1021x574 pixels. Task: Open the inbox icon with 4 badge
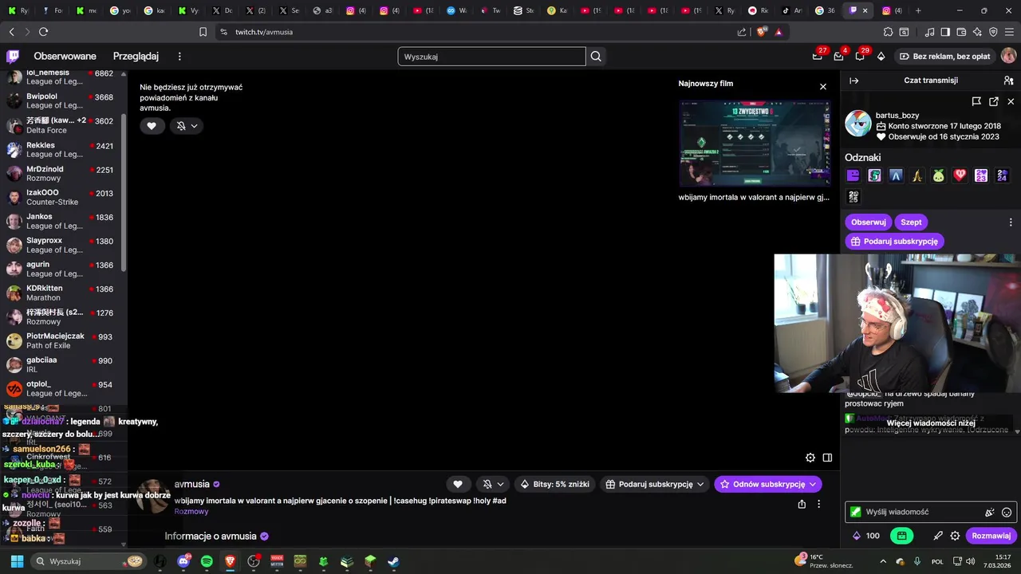838,56
